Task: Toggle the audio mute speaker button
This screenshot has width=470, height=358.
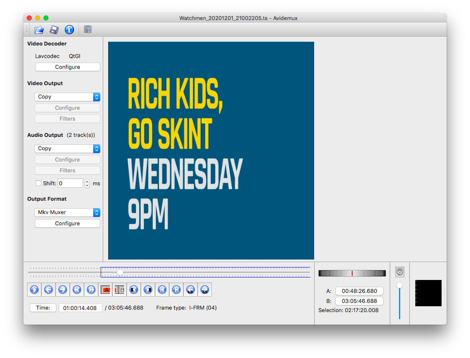Action: coord(399,272)
